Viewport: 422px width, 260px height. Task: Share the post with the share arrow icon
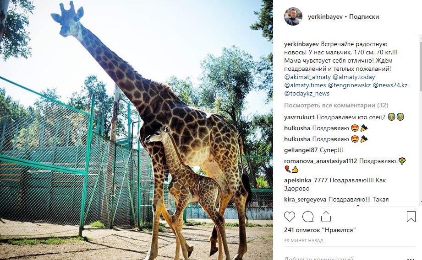click(x=326, y=217)
